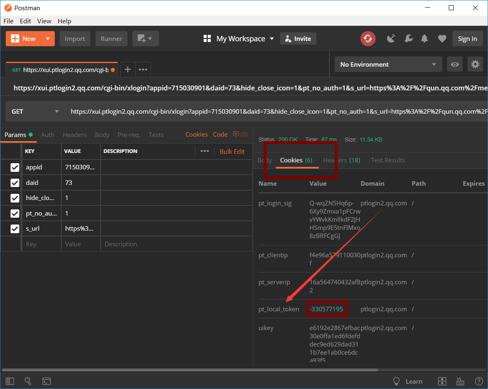Add a new request tab
488x389 pixels.
click(x=128, y=70)
